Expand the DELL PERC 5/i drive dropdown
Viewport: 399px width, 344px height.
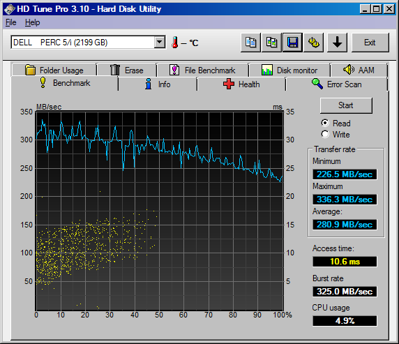tap(160, 43)
